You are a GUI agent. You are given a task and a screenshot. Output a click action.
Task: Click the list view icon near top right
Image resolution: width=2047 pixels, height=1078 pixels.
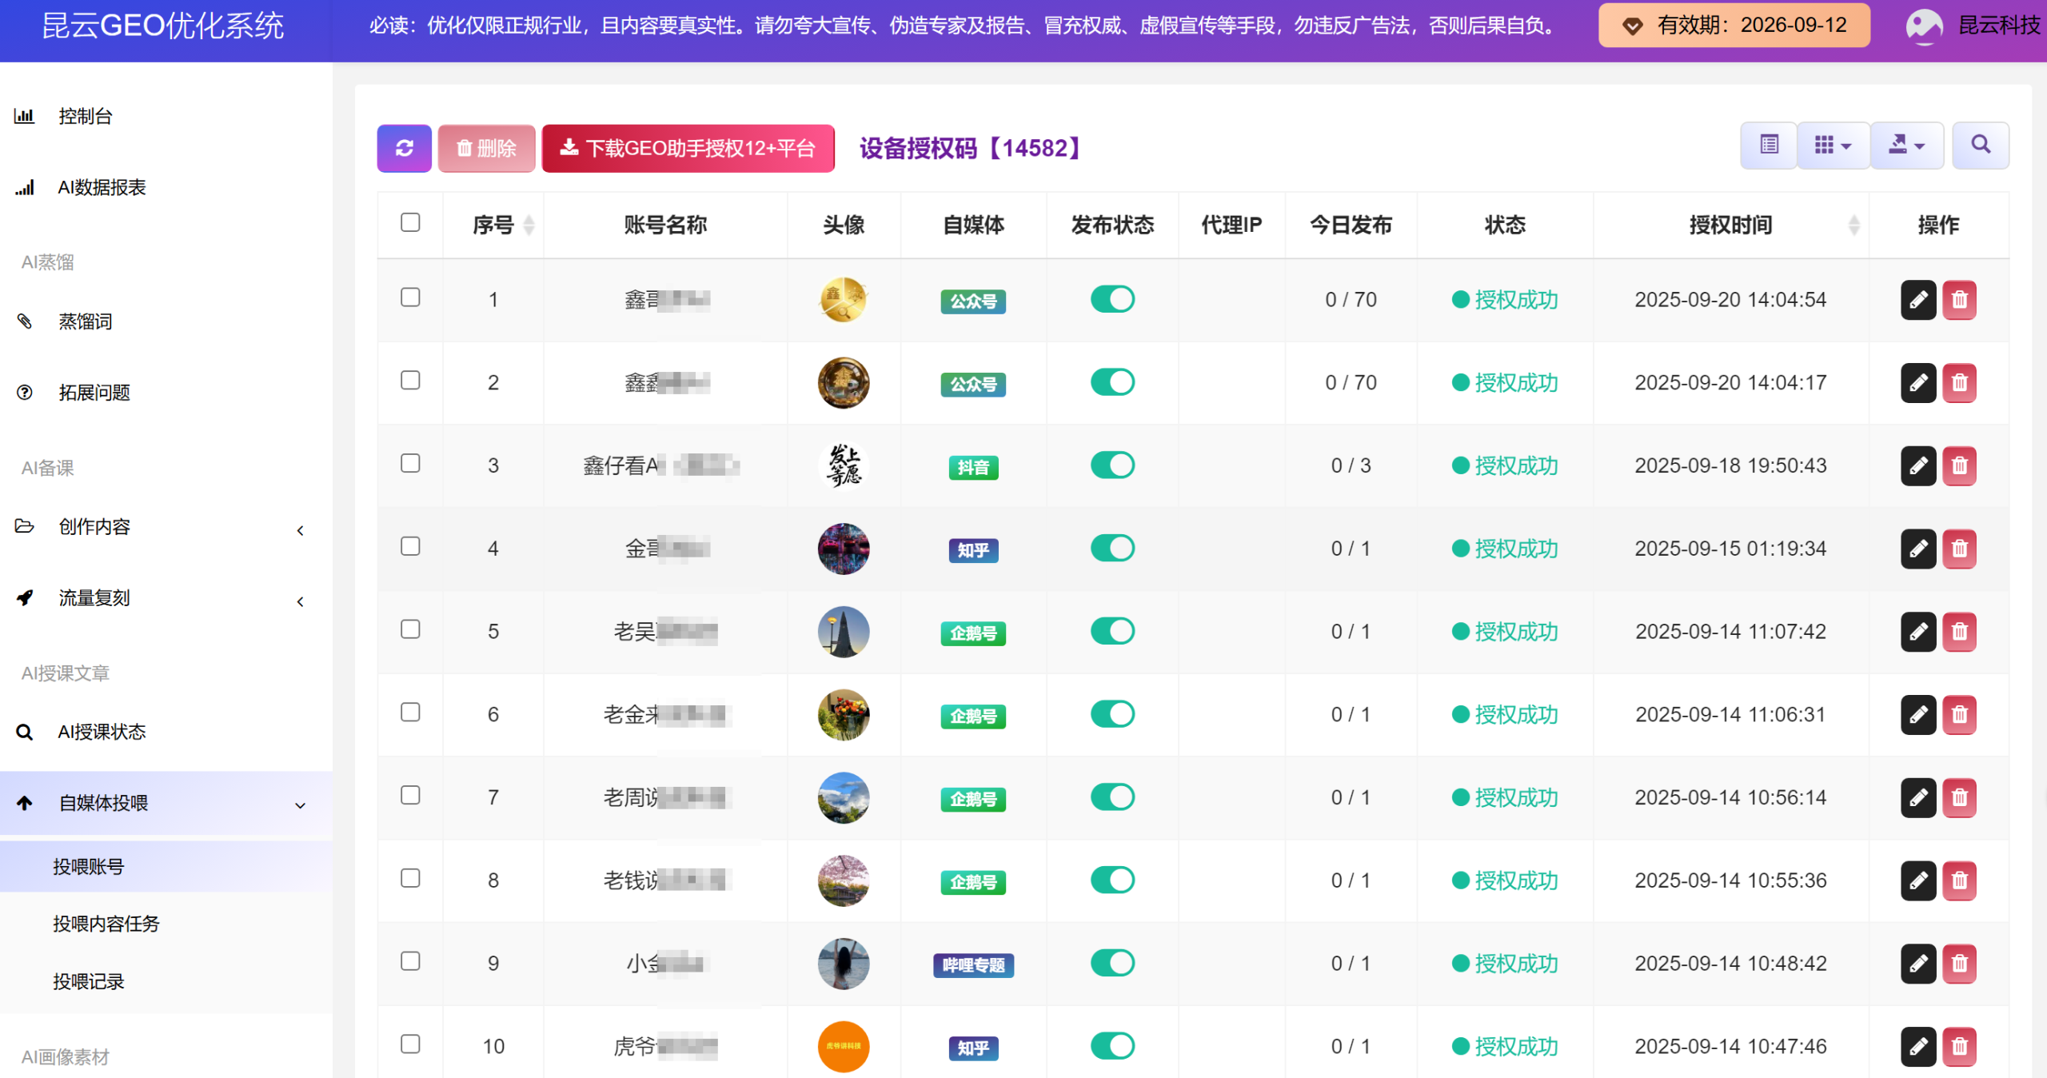pyautogui.click(x=1768, y=145)
